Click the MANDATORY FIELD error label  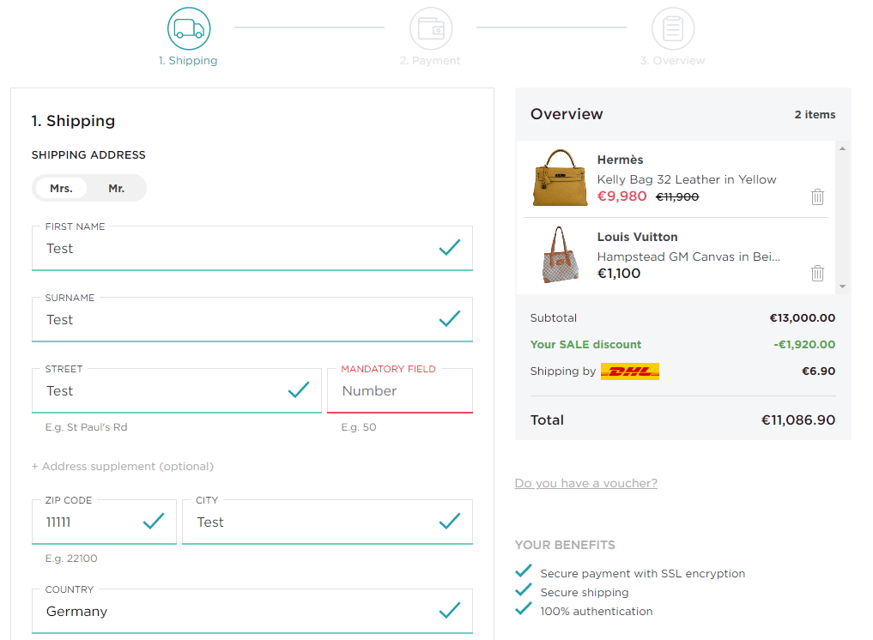(388, 369)
